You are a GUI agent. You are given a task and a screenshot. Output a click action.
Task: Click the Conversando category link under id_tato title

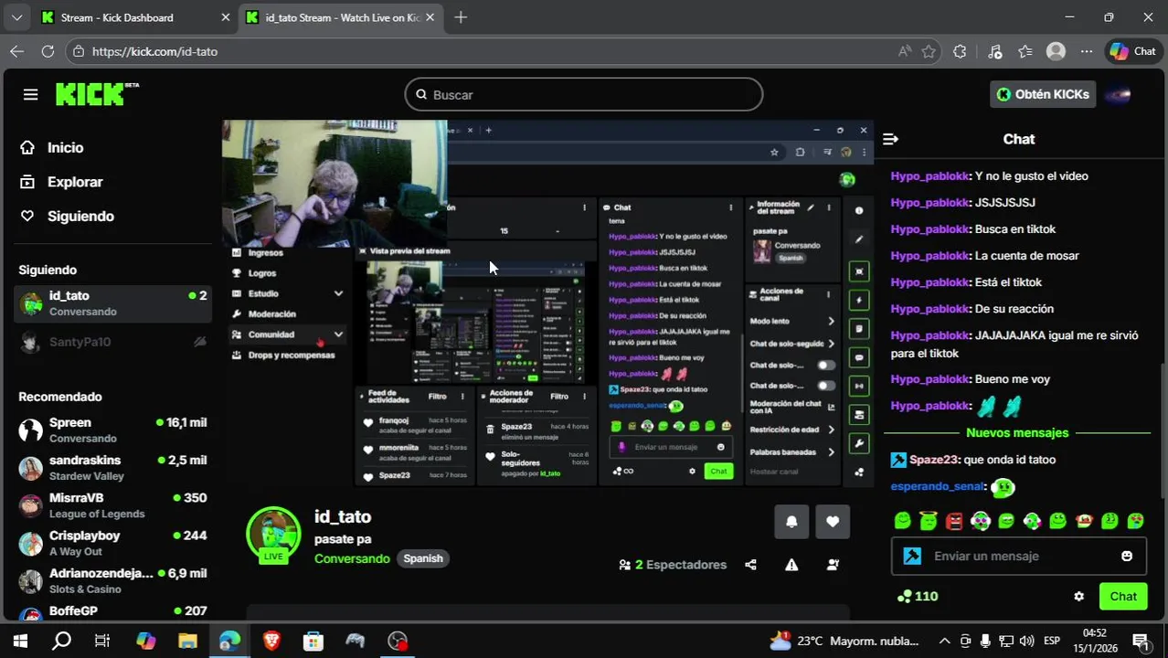(352, 558)
